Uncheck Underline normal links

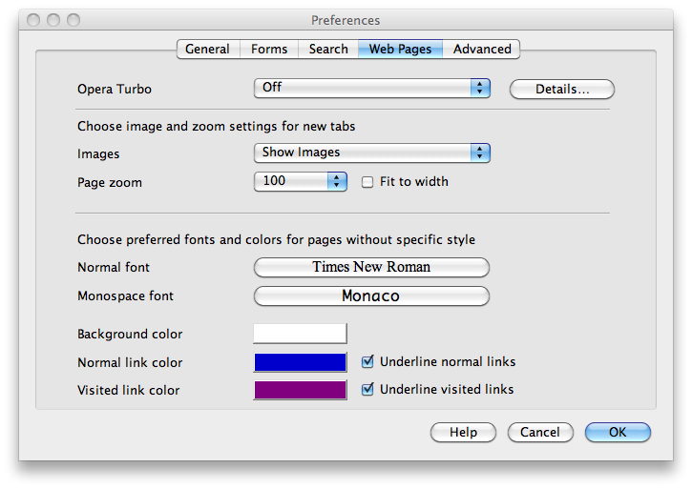pos(367,362)
